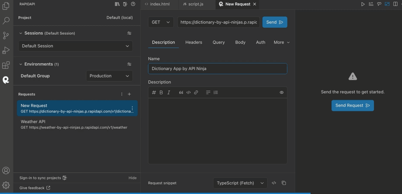Click the library books icon in RapidAPI header
Viewport: 402px width, 194px height.
[117, 4]
